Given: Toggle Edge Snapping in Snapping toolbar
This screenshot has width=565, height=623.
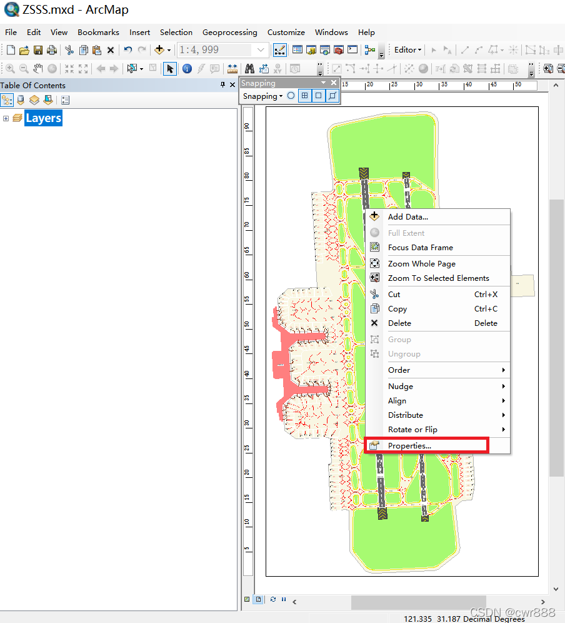Looking at the screenshot, I should (x=332, y=96).
